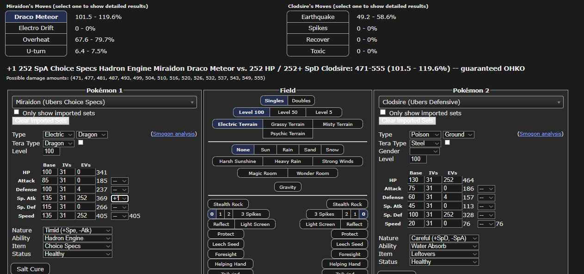Set weather to Heavy Rain
The height and width of the screenshot is (274, 584).
[x=288, y=161]
